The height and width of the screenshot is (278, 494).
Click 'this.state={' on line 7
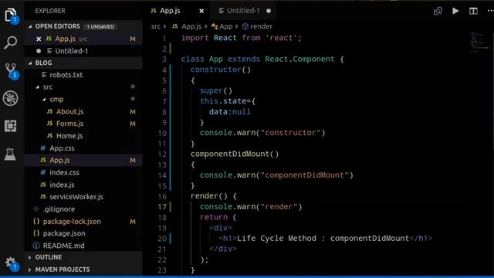(x=228, y=101)
